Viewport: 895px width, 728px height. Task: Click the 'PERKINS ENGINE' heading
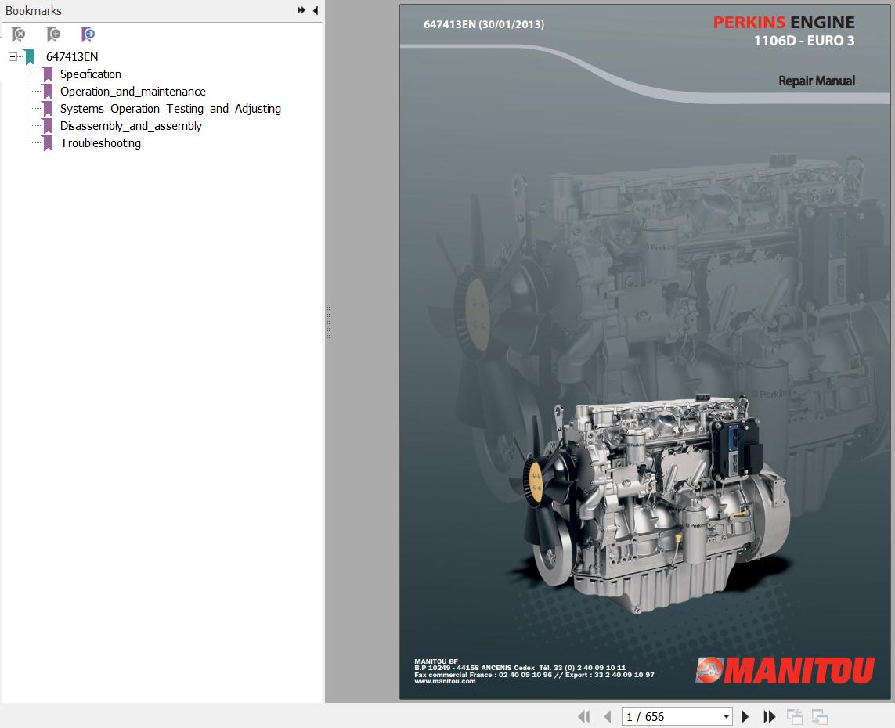pyautogui.click(x=784, y=22)
